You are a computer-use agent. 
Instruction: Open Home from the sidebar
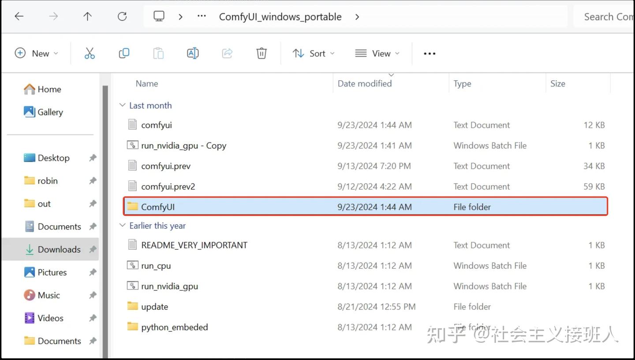coord(49,89)
